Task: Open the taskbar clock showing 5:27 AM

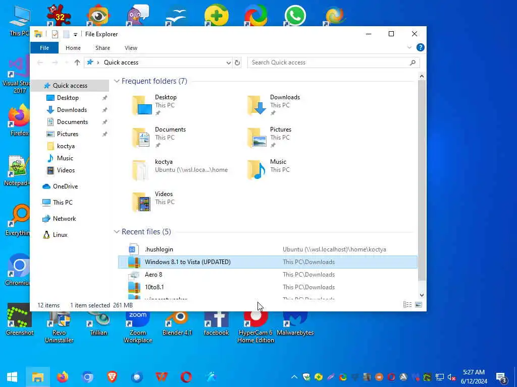Action: (x=474, y=377)
